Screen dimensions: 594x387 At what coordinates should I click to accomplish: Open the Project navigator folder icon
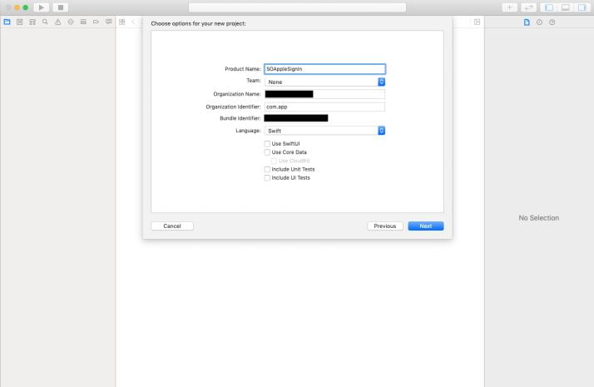[x=7, y=22]
